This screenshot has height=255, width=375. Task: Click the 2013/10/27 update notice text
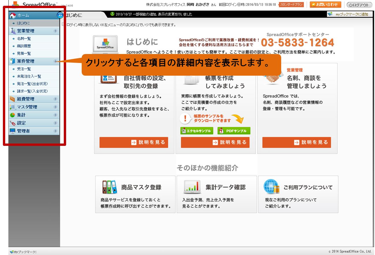(154, 14)
